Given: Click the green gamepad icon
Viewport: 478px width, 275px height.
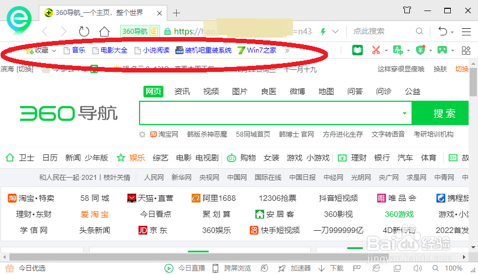Looking at the screenshot, I should pos(443,50).
